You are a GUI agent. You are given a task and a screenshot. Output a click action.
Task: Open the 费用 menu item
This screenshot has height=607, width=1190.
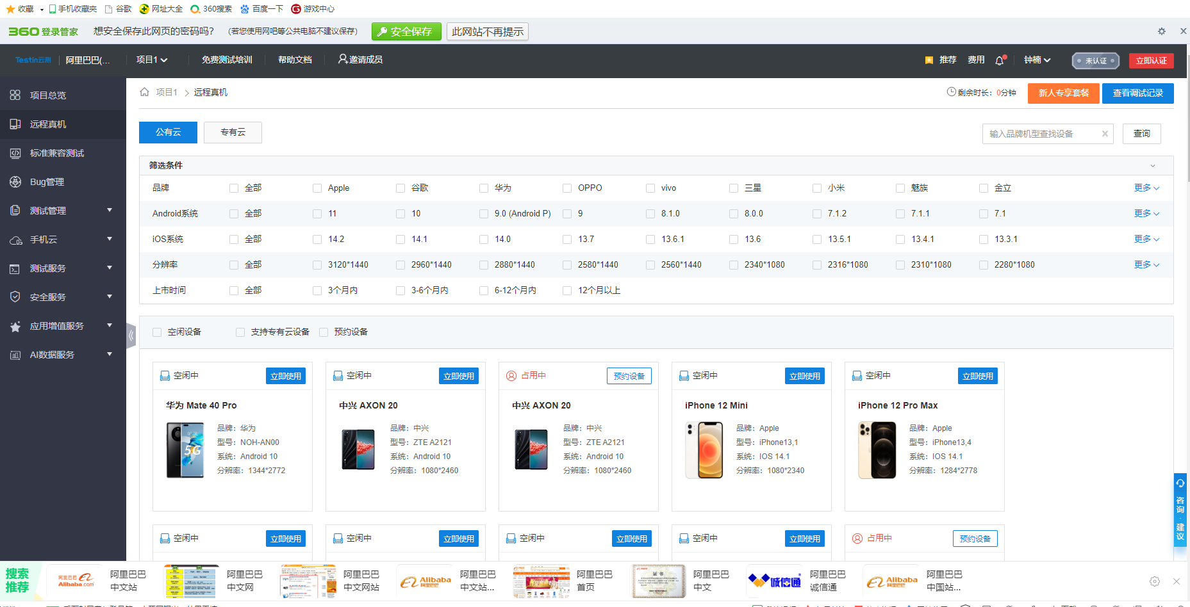click(976, 60)
